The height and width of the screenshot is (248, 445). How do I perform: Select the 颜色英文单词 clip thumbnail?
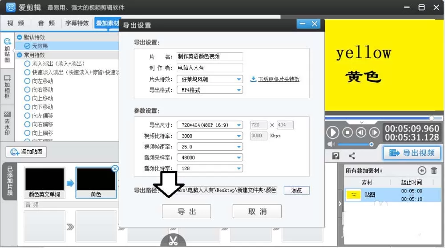(44, 183)
